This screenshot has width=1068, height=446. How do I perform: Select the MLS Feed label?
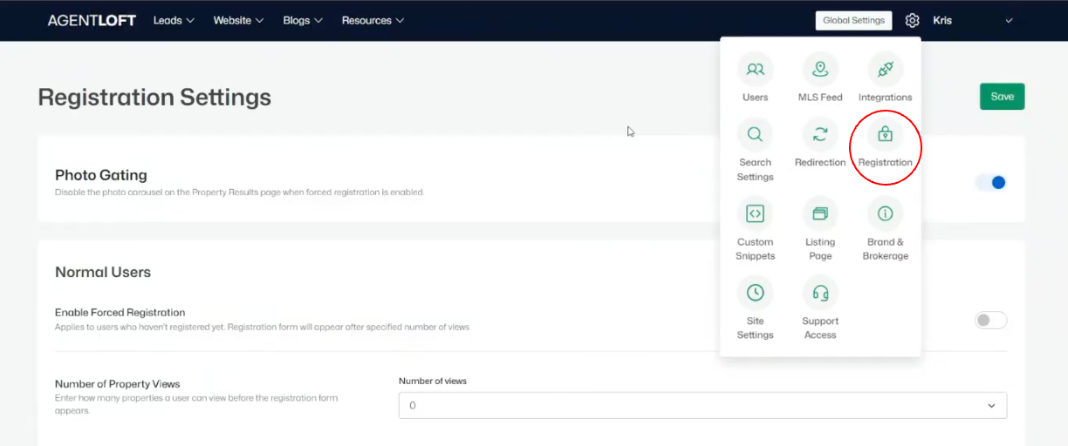click(820, 98)
